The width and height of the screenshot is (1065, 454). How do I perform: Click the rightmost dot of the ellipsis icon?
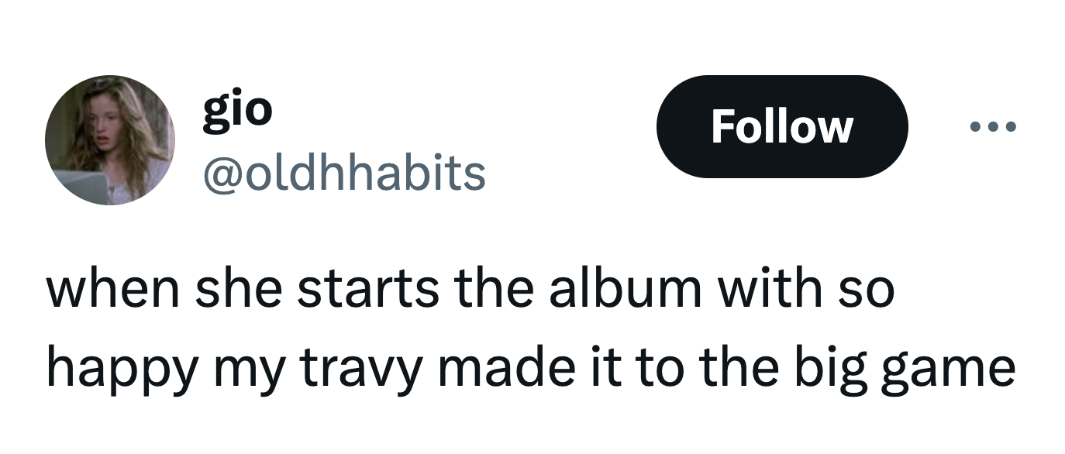1011,126
